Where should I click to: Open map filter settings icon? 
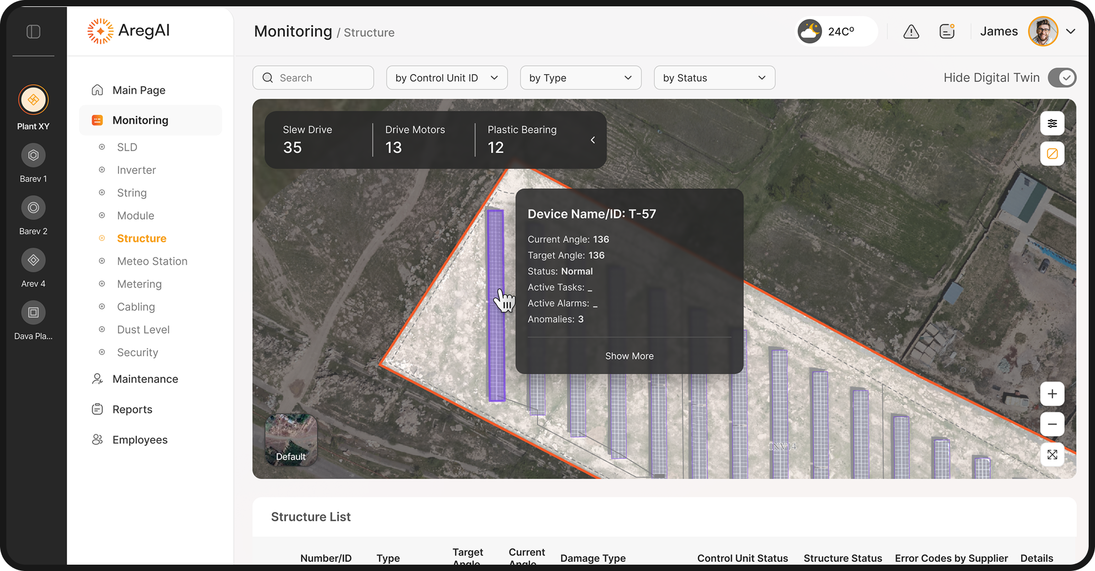pyautogui.click(x=1052, y=124)
